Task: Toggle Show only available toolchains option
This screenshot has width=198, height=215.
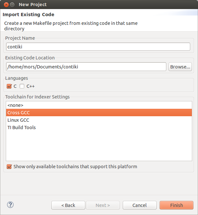Action: pos(9,167)
